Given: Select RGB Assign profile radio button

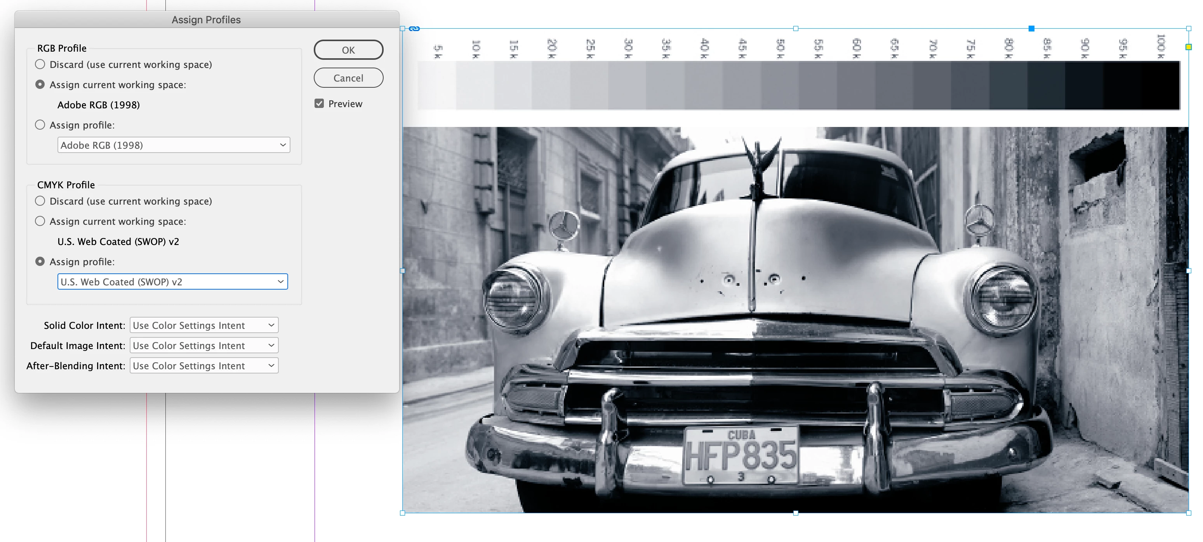Looking at the screenshot, I should pos(40,125).
